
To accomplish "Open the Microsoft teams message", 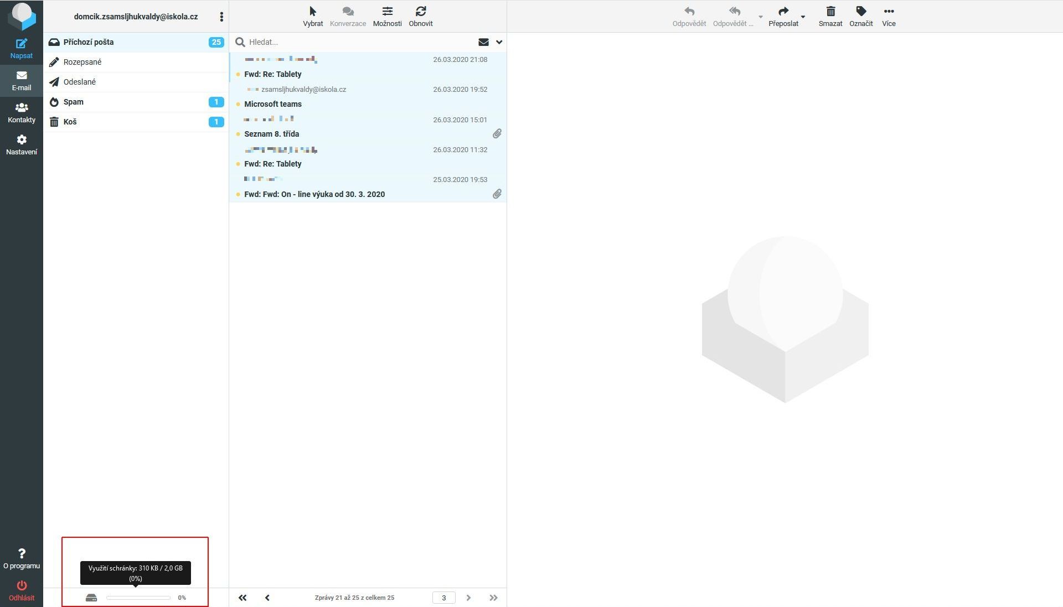I will [368, 97].
